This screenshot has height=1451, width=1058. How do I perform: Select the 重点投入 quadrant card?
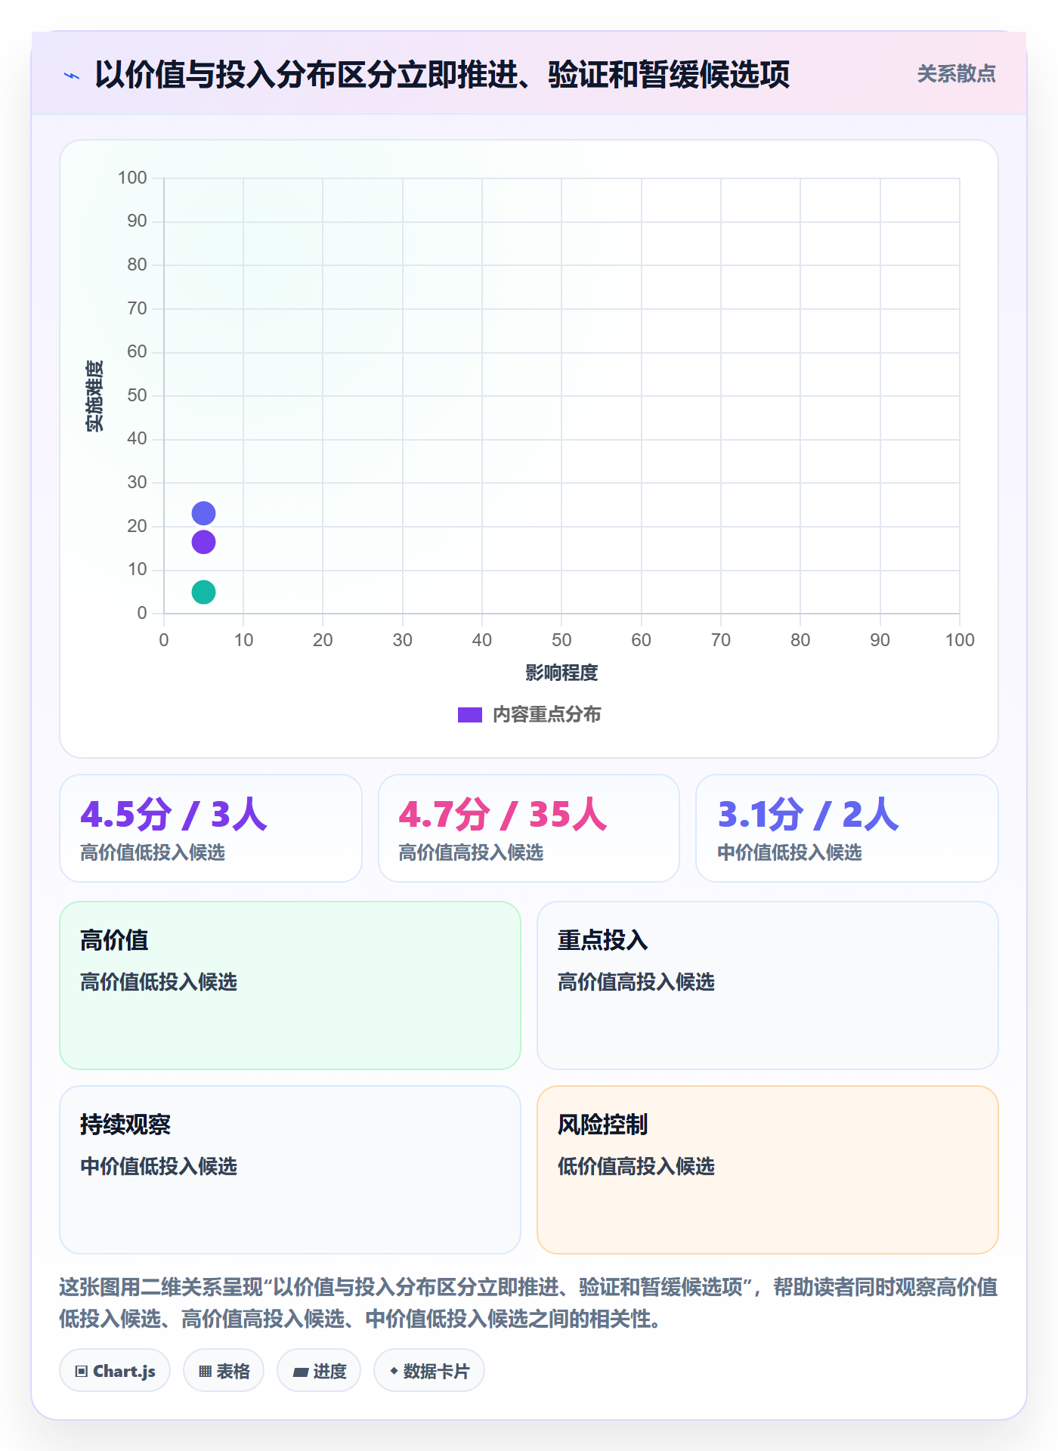(768, 985)
